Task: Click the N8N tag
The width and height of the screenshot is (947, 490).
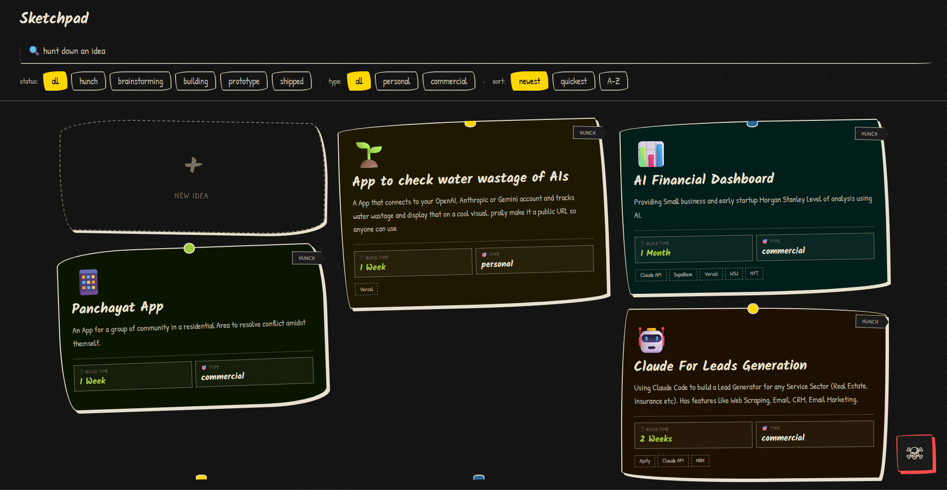Action: coord(700,461)
